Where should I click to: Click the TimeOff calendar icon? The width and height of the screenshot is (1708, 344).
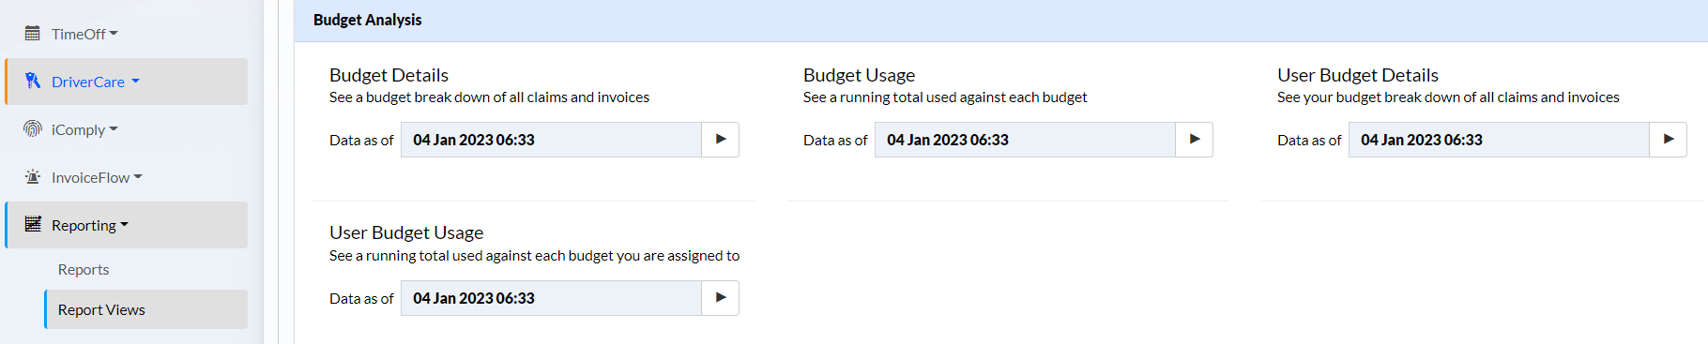point(32,34)
